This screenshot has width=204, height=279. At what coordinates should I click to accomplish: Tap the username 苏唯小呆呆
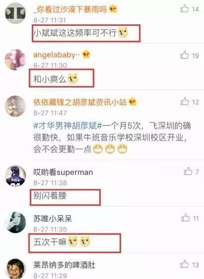pos(53,218)
